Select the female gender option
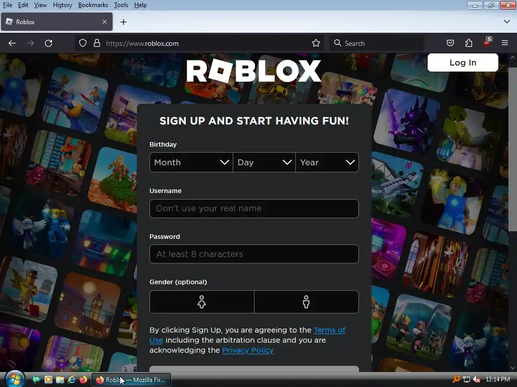 point(202,302)
